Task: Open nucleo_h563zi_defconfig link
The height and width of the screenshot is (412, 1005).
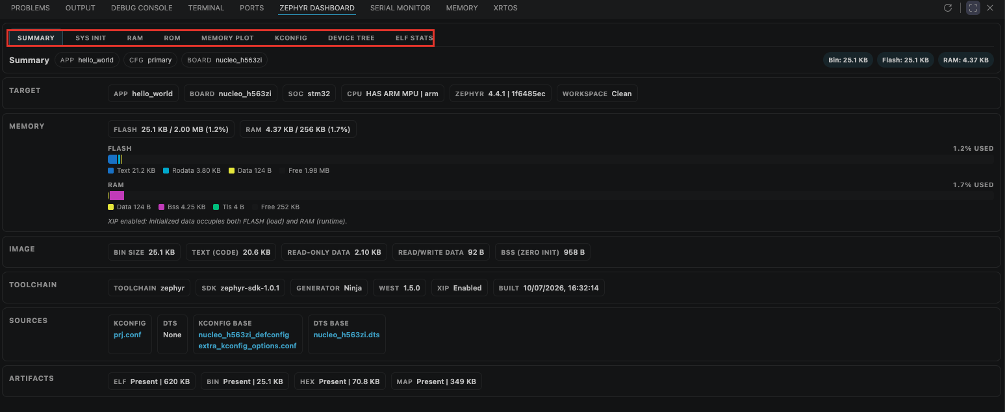Action: [x=244, y=335]
